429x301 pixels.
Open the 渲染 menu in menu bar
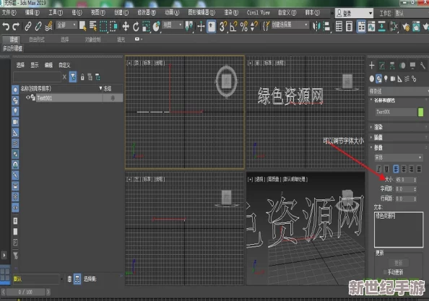pos(231,12)
